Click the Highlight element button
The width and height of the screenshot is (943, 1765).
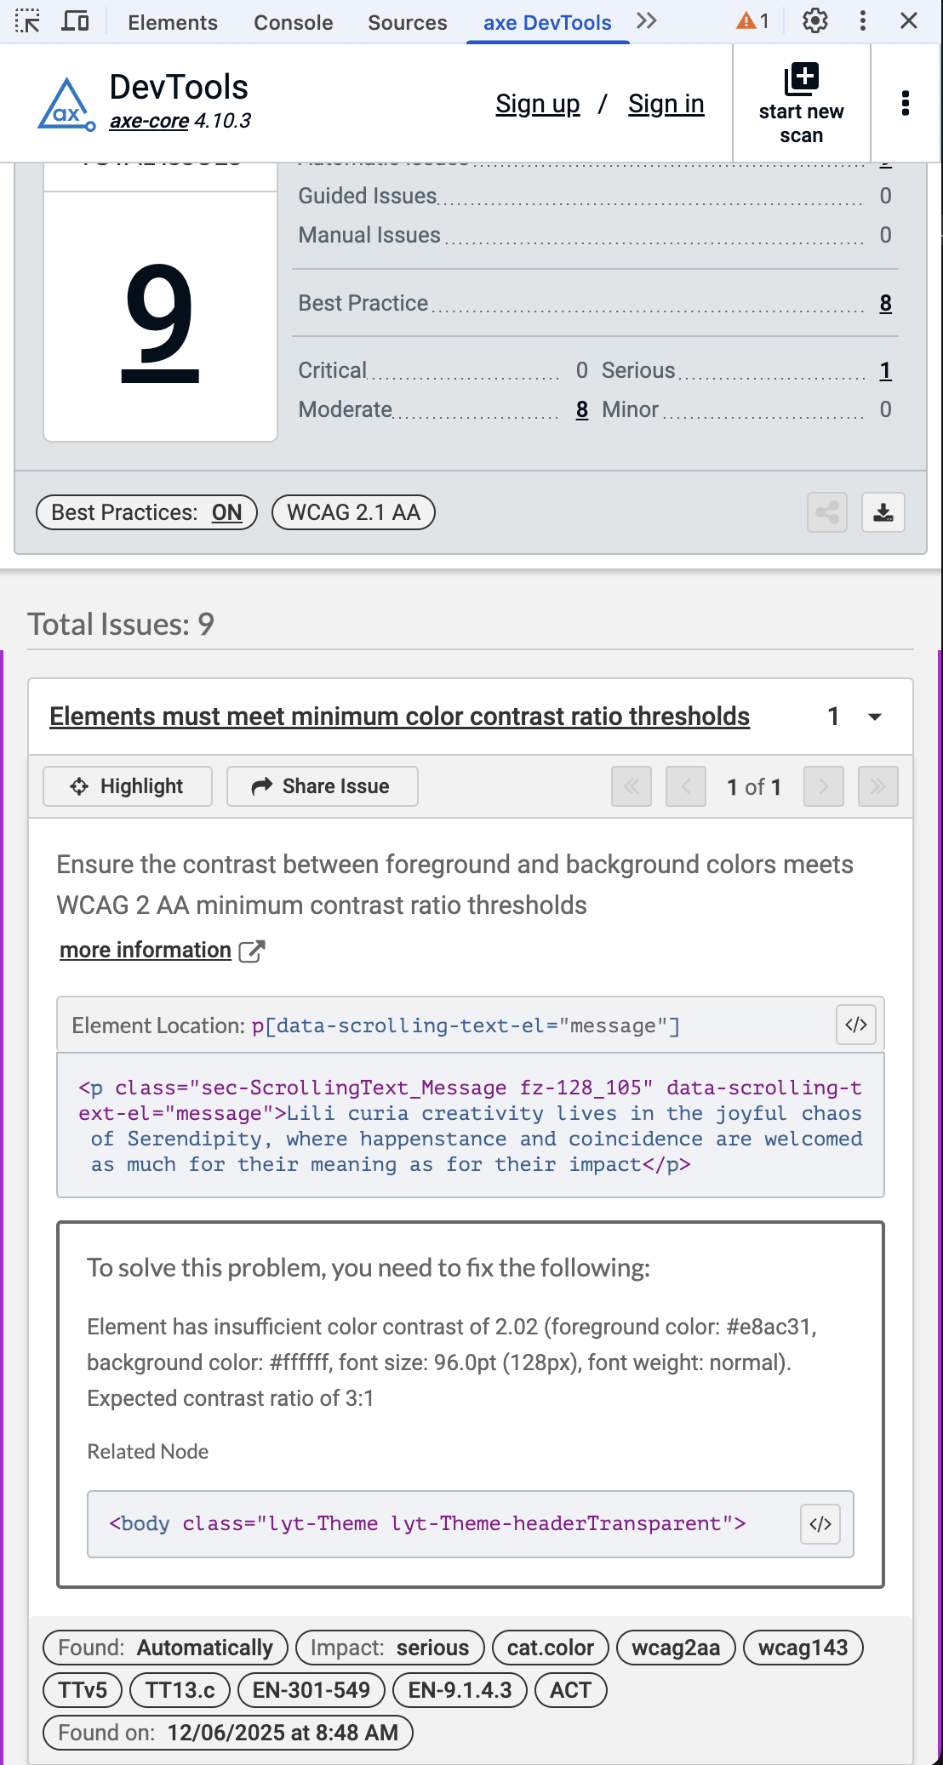click(128, 786)
